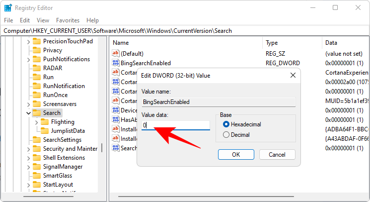This screenshot has height=202, width=370.
Task: Click the RADAR folder icon
Action: (x=37, y=68)
